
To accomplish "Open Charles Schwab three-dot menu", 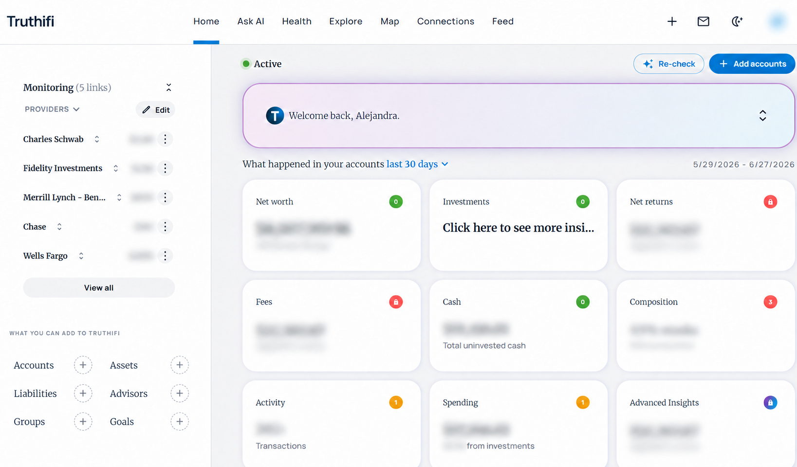I will 165,139.
